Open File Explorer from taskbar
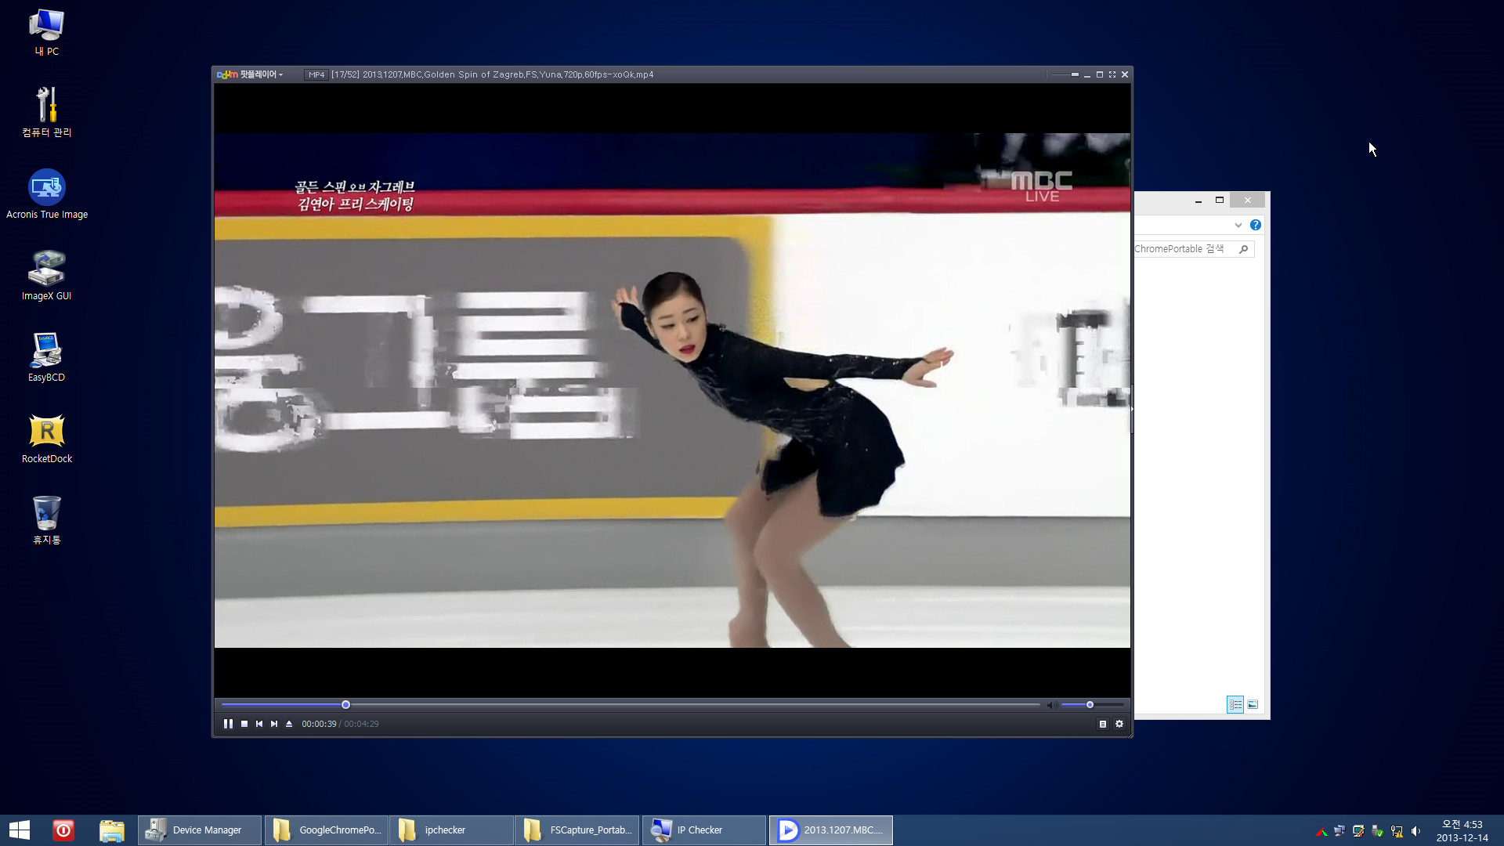1504x846 pixels. [x=112, y=830]
